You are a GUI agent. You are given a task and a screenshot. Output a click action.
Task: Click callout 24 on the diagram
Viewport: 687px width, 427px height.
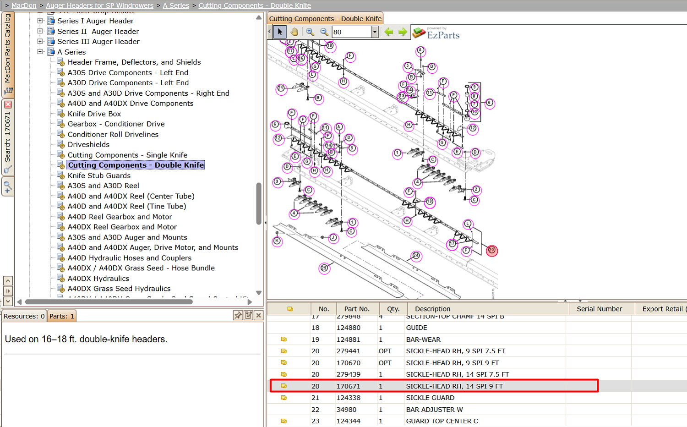click(x=416, y=256)
